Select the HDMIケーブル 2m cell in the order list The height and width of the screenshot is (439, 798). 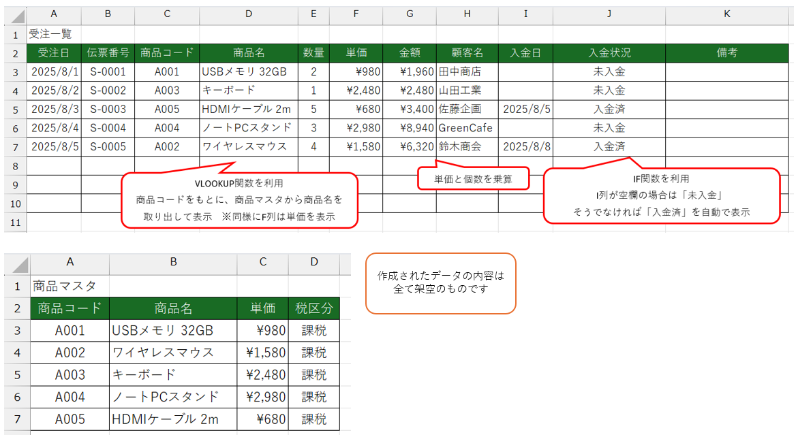(248, 109)
